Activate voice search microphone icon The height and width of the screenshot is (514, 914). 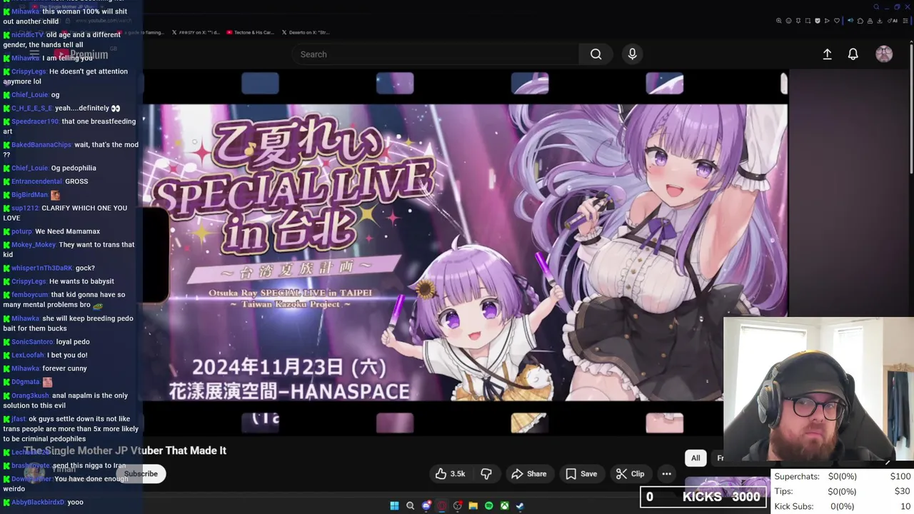(x=632, y=54)
